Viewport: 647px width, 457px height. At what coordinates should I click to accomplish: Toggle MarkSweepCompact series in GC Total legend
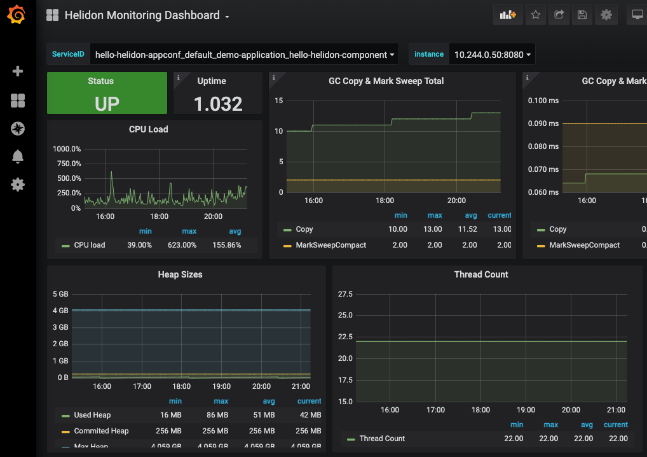pos(331,245)
